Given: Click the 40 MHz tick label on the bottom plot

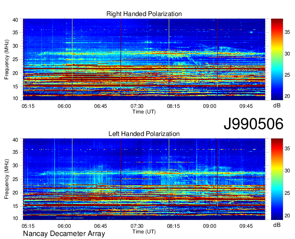Looking at the screenshot, I should click(x=16, y=140).
